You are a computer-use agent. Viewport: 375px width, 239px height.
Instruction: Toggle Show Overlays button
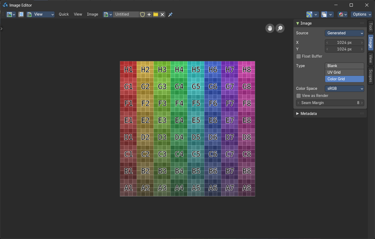pos(324,15)
